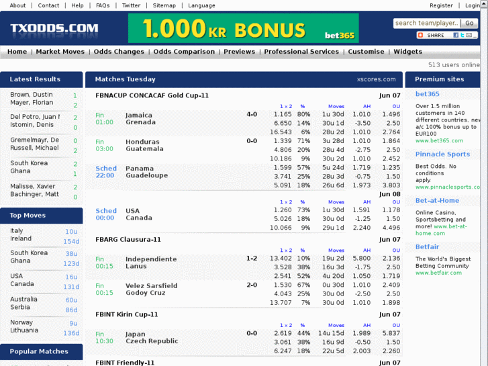Screen dimensions: 488x366
Task: Click the vertical page scrollbar
Action: click(484, 183)
